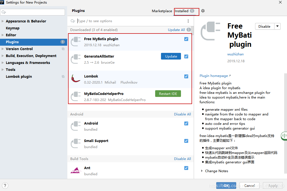Image resolution: width=287 pixels, height=191 pixels.
Task: Click Disable All for Android group
Action: 182,114
